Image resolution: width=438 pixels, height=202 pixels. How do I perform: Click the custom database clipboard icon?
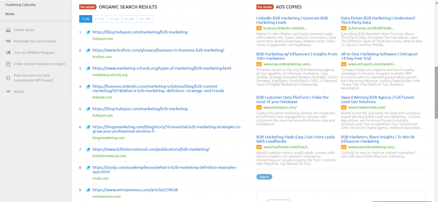8,64
